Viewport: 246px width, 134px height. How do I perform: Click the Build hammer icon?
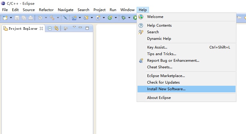52,18
